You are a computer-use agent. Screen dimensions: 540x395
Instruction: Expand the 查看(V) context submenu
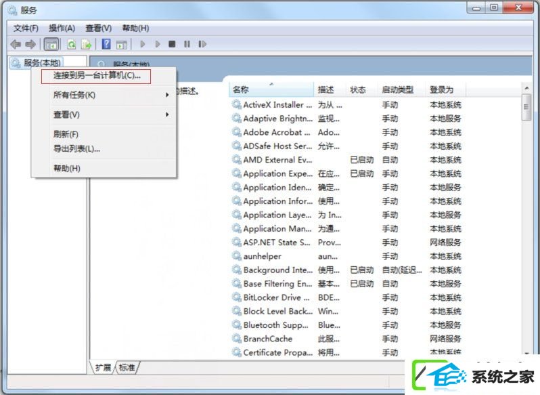point(104,115)
